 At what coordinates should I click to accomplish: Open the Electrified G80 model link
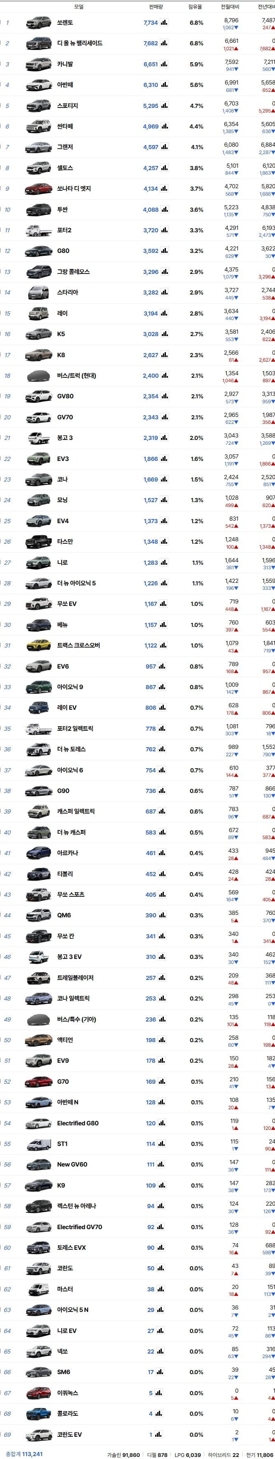click(x=77, y=1123)
